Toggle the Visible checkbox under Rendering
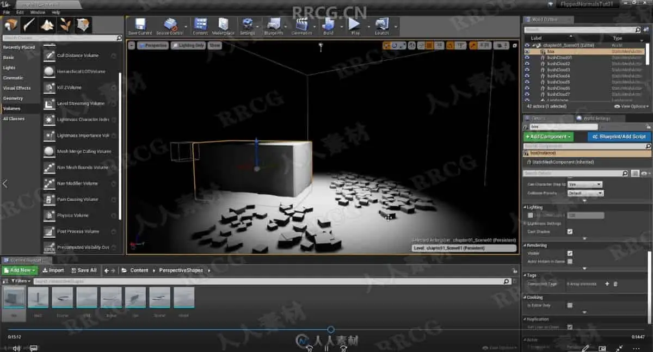The width and height of the screenshot is (653, 352). pyautogui.click(x=570, y=254)
